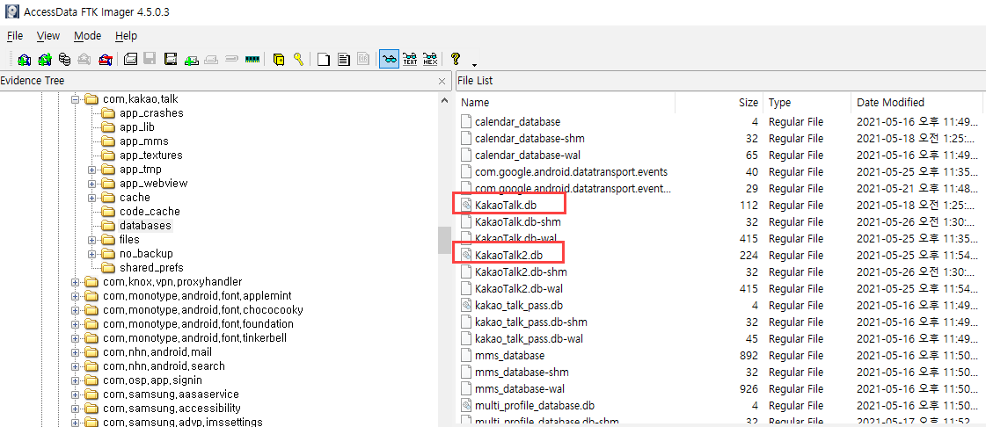Screen dimensions: 986x427
Task: Click the Capture Memory RAM chip icon
Action: click(x=252, y=60)
